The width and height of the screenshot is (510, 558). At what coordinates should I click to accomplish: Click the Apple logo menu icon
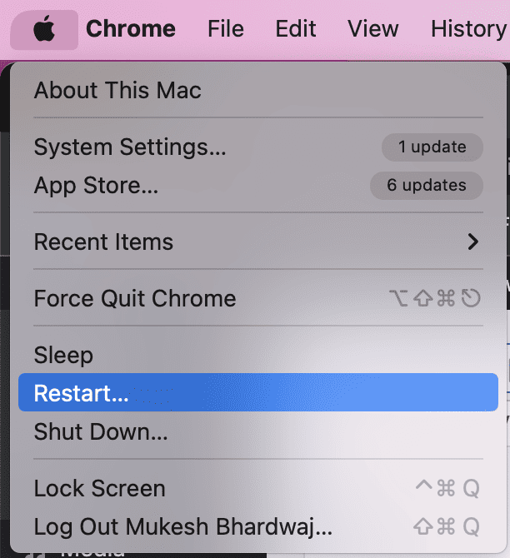[x=43, y=30]
